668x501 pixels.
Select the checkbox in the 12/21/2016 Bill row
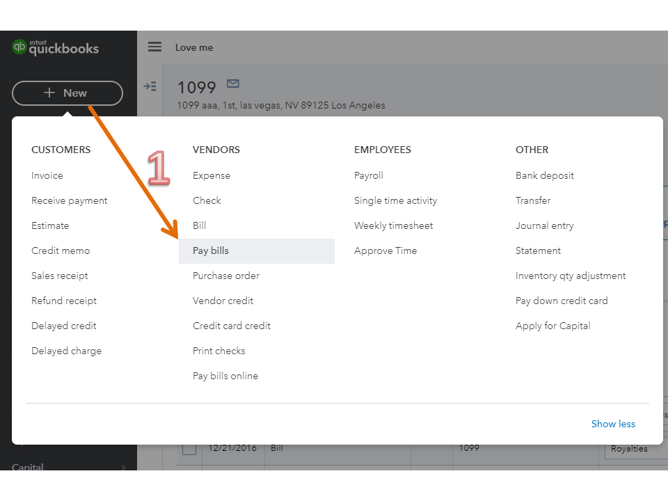[189, 449]
